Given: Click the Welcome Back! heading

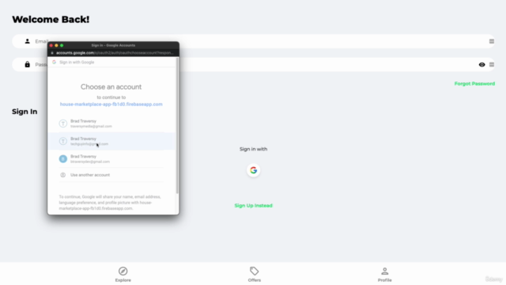Looking at the screenshot, I should click(51, 19).
